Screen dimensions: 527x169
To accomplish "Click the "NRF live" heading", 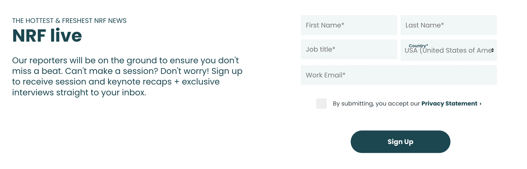I will click(x=47, y=36).
